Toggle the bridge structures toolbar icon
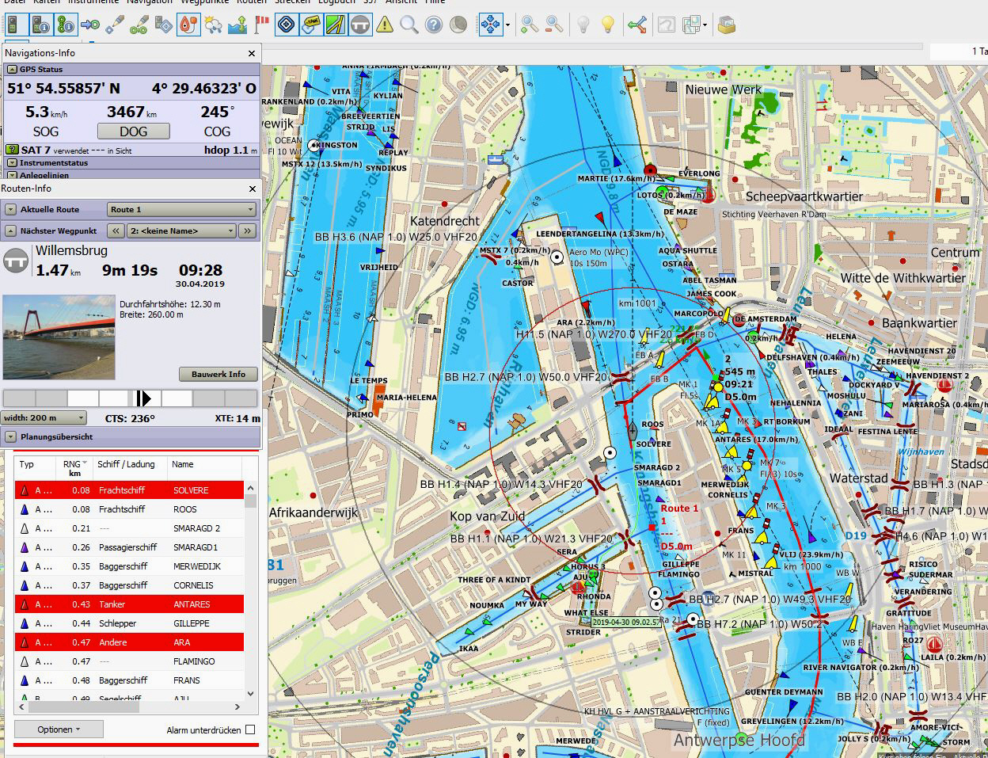Viewport: 988px width, 758px height. tap(360, 25)
